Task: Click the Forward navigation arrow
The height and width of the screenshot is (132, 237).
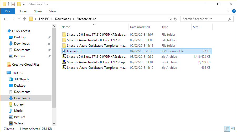Action: (13, 19)
